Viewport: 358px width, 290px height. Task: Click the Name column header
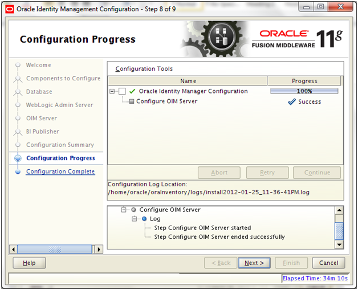tap(188, 81)
